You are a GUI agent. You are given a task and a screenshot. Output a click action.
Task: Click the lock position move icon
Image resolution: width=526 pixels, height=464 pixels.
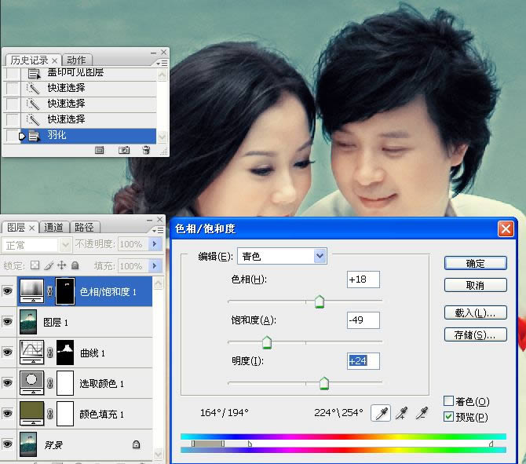click(61, 266)
